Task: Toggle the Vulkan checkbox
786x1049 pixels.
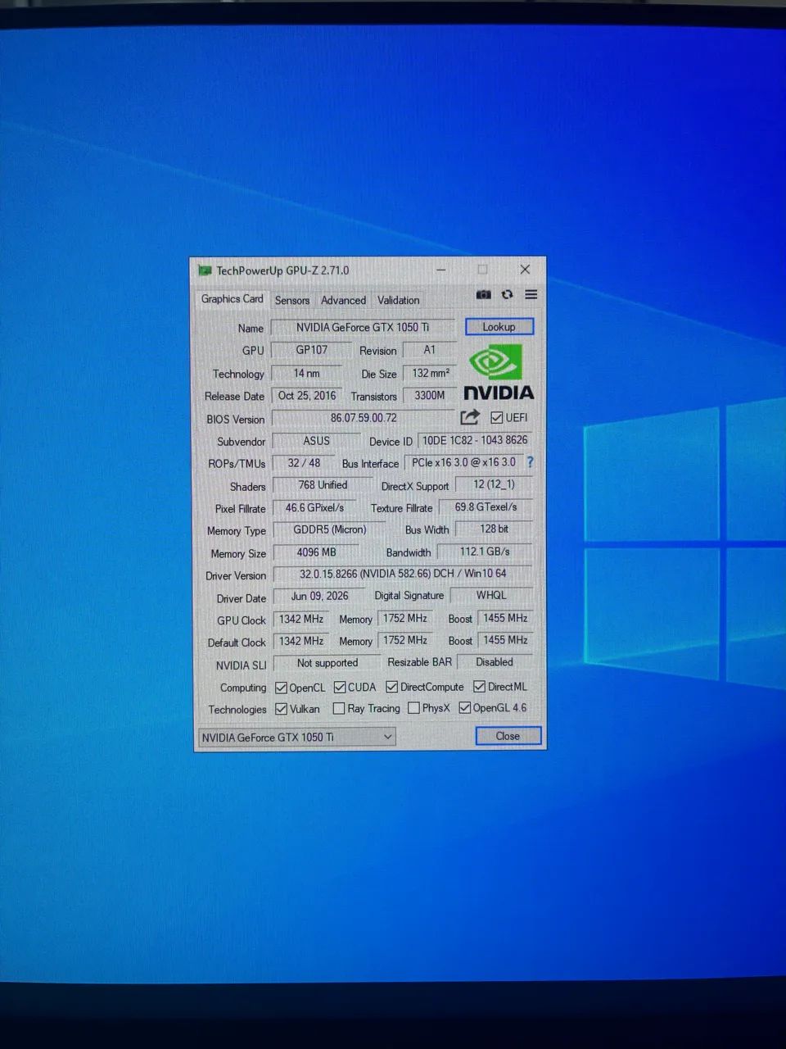Action: 281,709
